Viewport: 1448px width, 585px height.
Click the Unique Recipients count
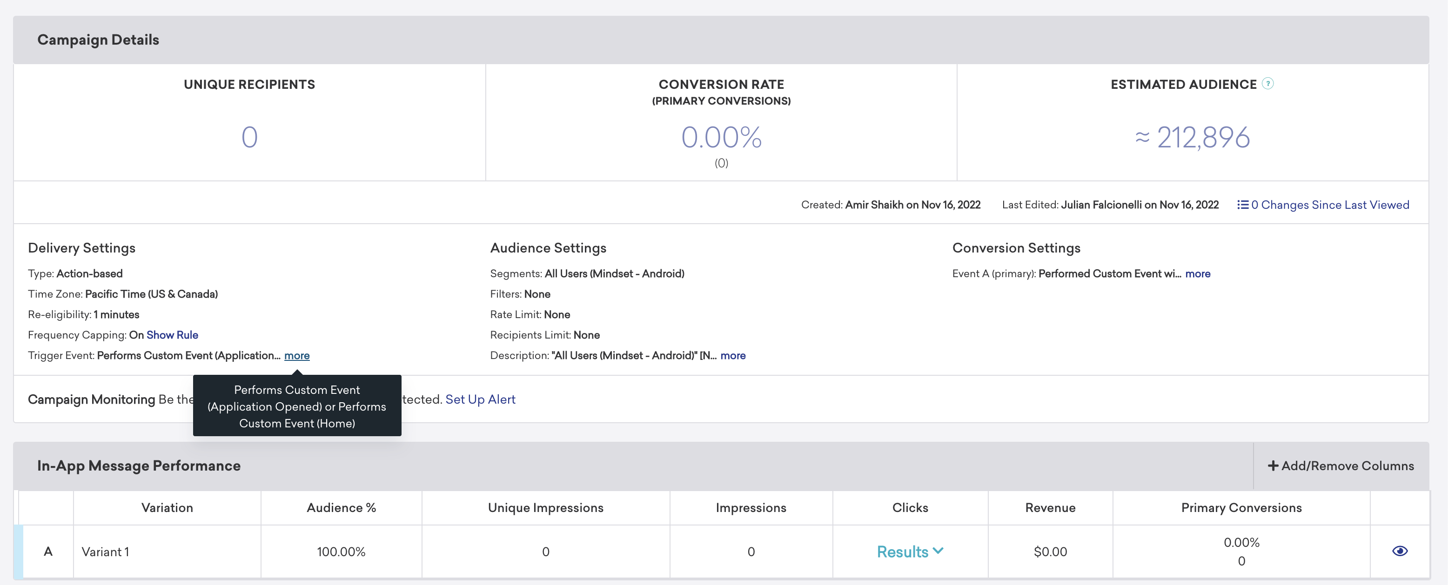click(249, 136)
